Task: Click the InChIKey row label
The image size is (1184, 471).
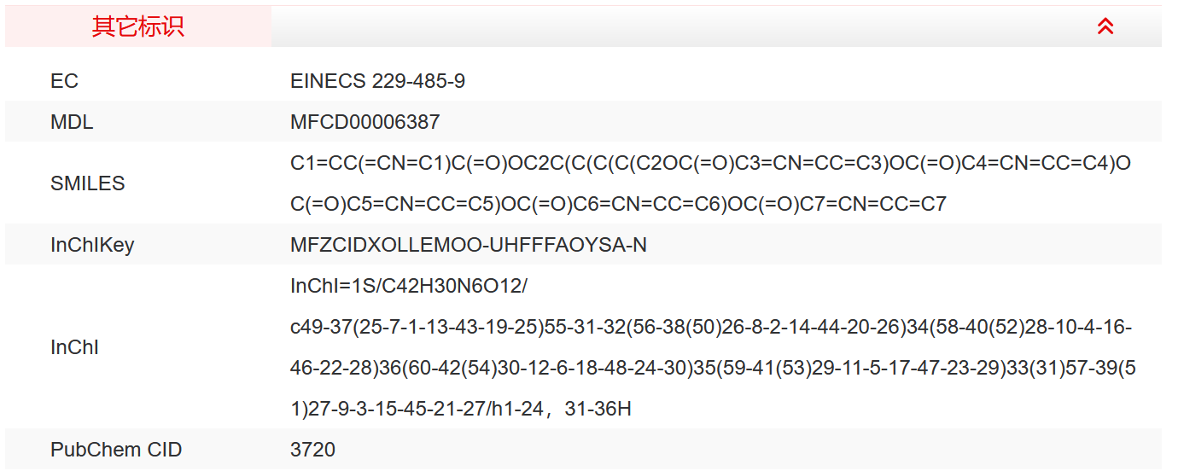Action: [x=92, y=245]
